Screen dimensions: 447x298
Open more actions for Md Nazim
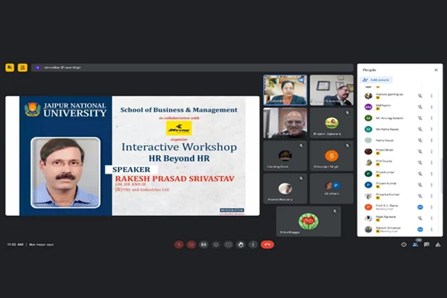[431, 107]
